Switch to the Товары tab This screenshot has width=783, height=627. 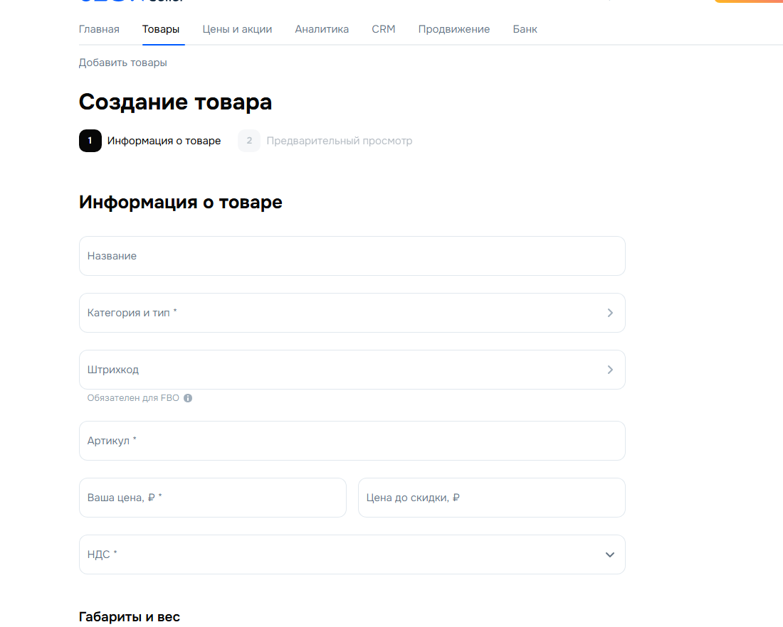click(161, 29)
